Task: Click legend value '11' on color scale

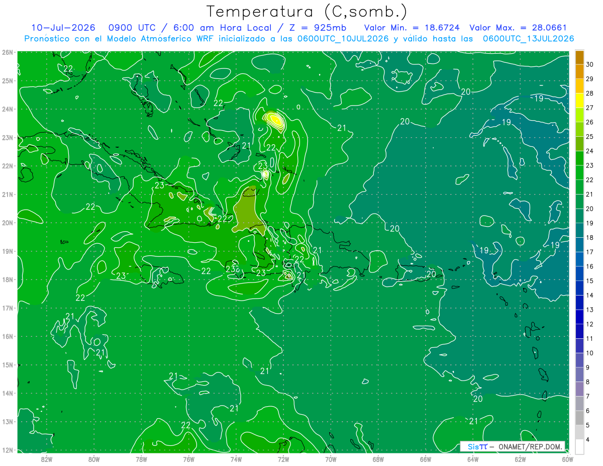Action: point(589,338)
